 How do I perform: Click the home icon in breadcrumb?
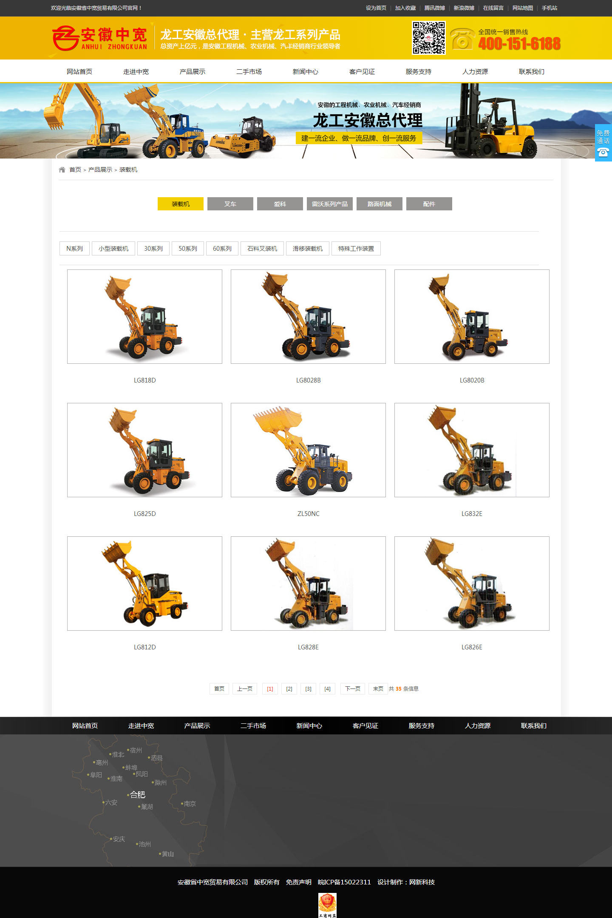pos(62,170)
